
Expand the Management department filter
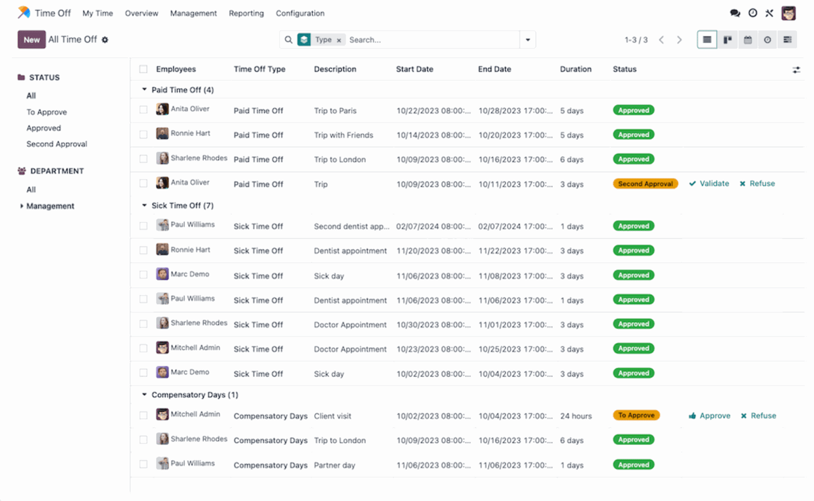(x=23, y=205)
